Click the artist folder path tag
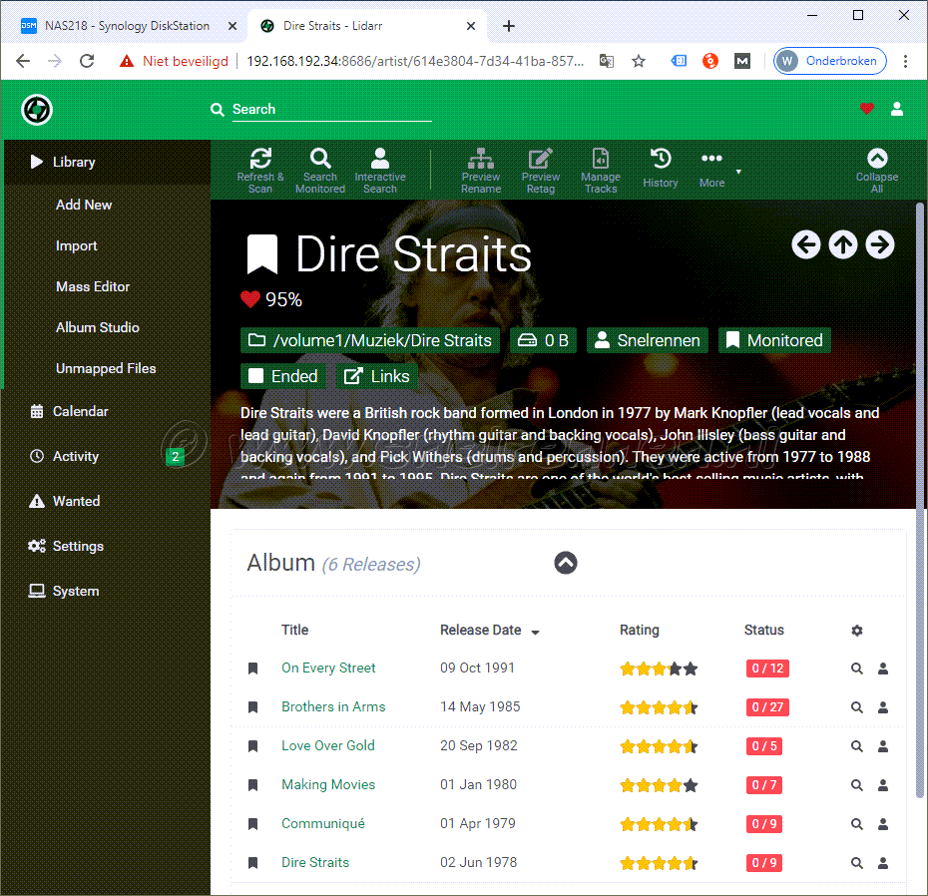928x896 pixels. click(x=370, y=340)
